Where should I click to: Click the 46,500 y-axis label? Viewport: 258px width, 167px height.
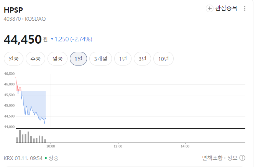click(x=9, y=74)
